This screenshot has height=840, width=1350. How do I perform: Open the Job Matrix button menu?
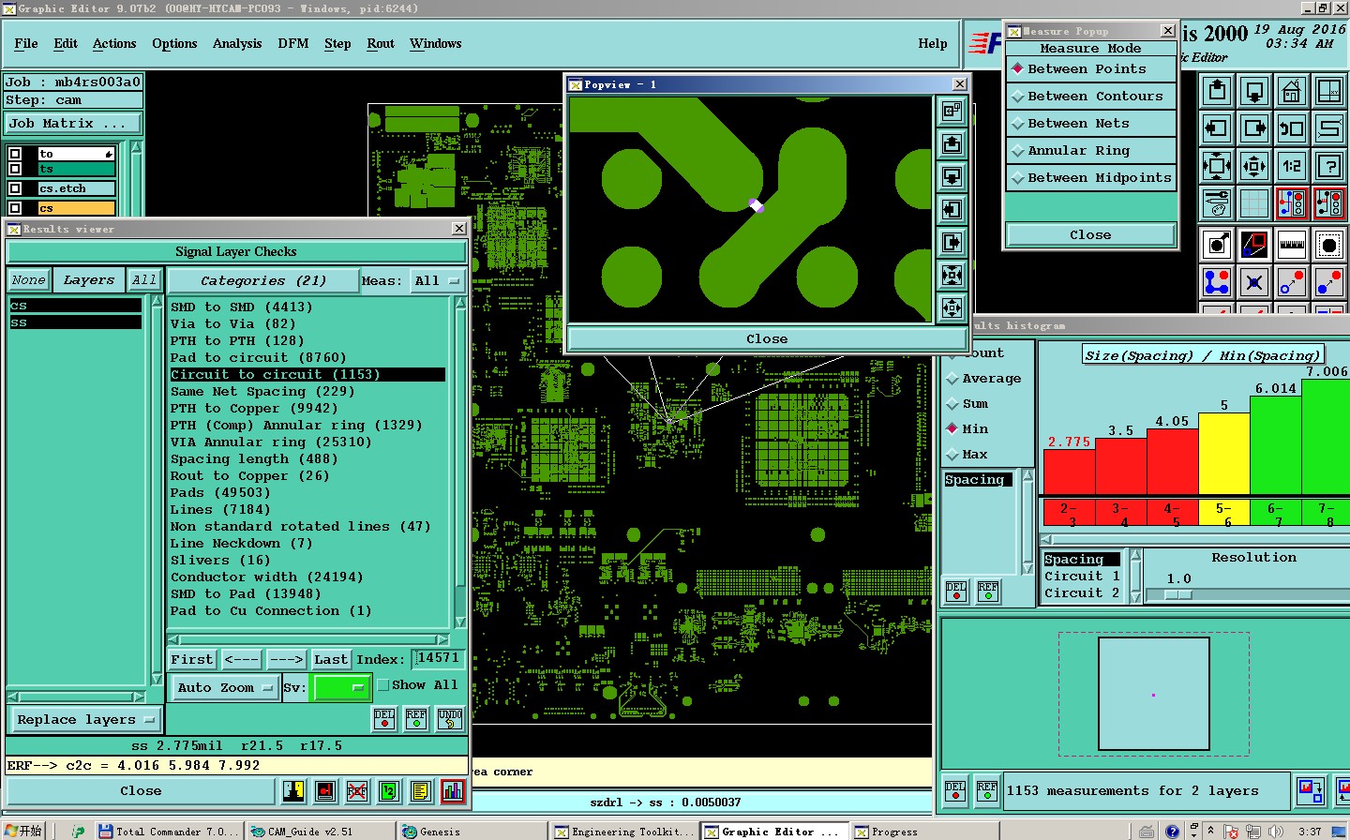(73, 124)
